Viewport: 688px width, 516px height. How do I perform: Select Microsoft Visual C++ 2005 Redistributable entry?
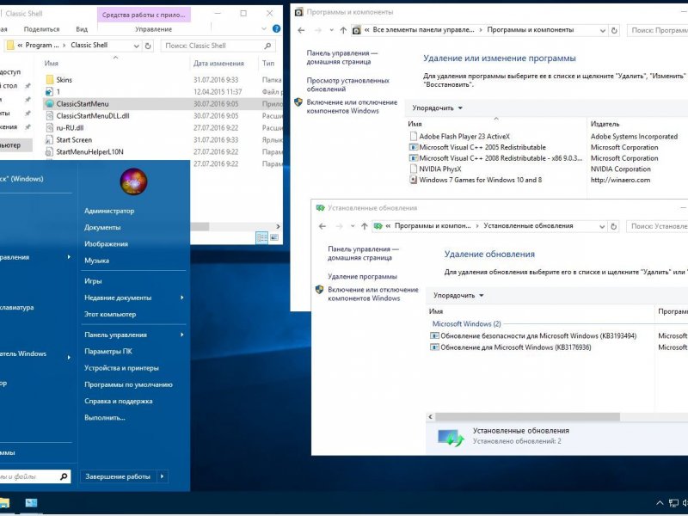click(477, 147)
